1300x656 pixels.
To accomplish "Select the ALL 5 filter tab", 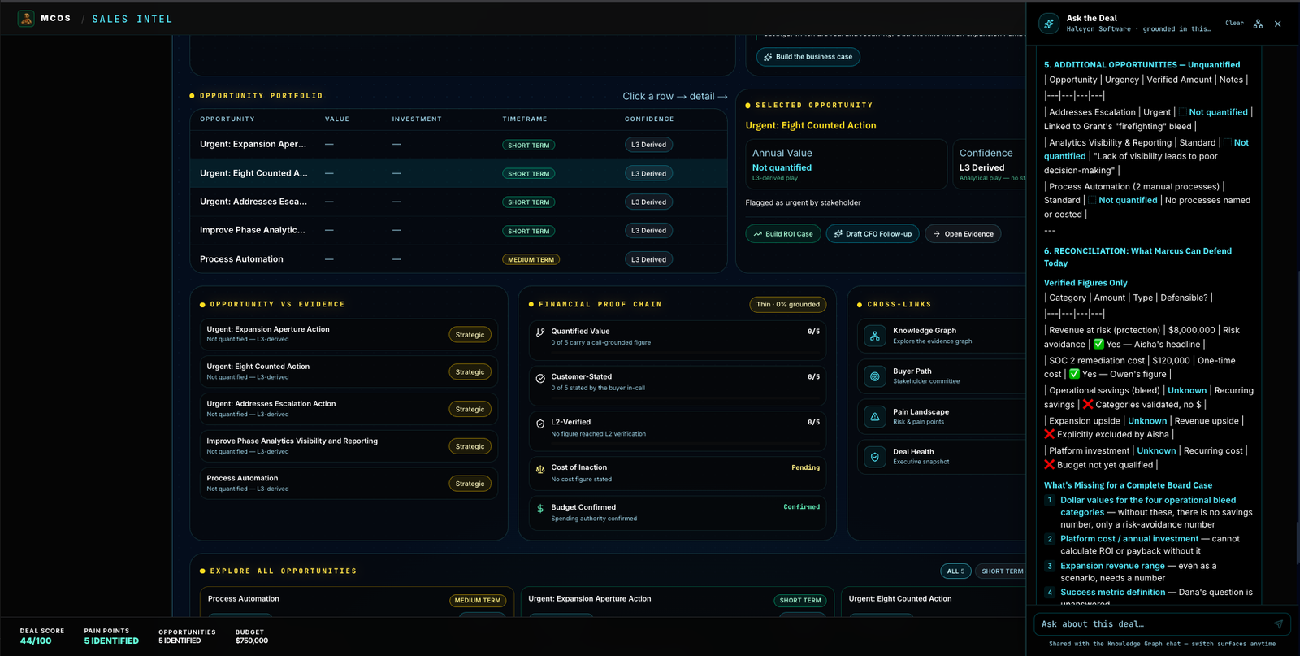I will click(x=955, y=571).
